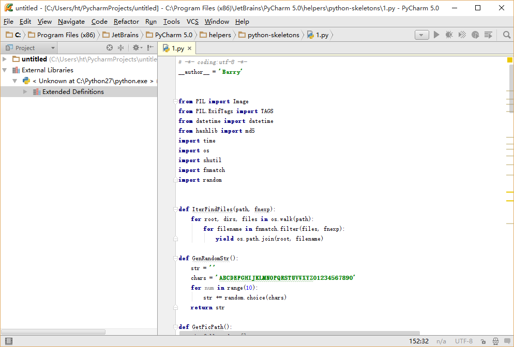Switch to the 1.py editor tab
This screenshot has width=514, height=347.
[177, 47]
